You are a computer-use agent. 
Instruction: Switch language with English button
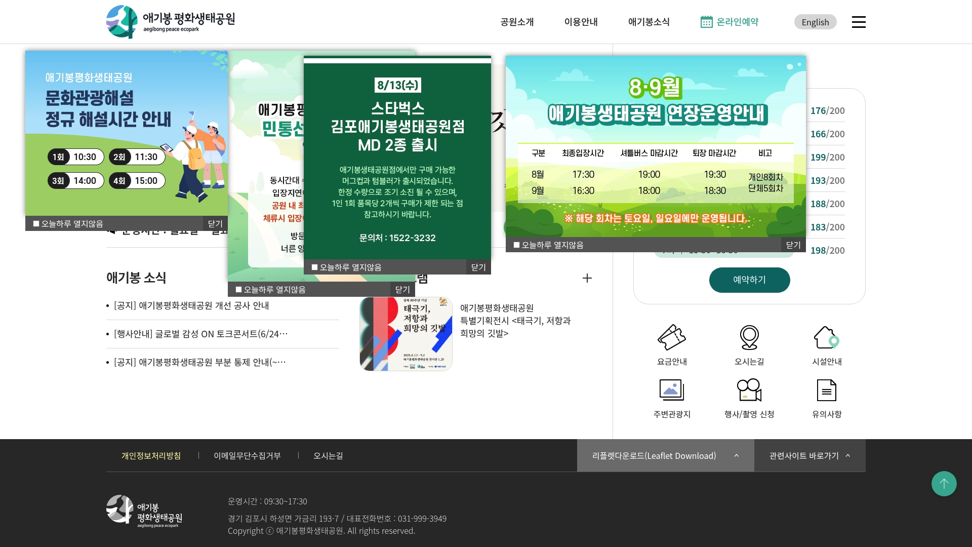(x=815, y=22)
